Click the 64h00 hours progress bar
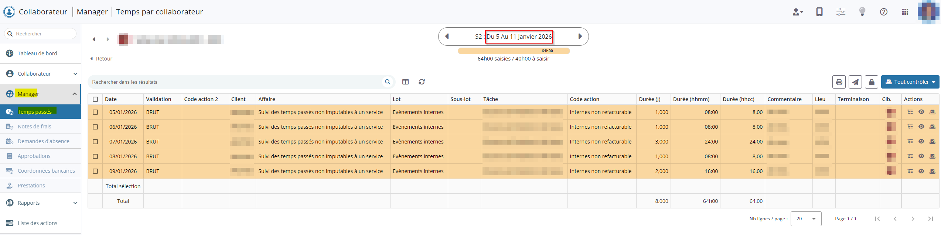This screenshot has width=941, height=235. pyautogui.click(x=514, y=51)
